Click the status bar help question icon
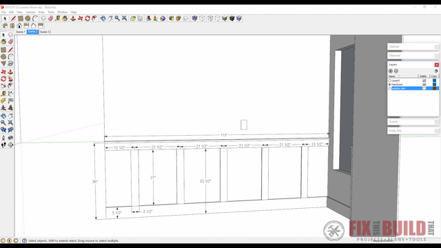This screenshot has height=248, width=441. pyautogui.click(x=25, y=240)
